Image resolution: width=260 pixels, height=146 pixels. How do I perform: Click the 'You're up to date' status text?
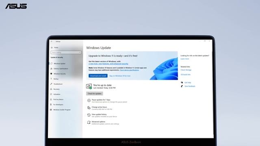102,85
